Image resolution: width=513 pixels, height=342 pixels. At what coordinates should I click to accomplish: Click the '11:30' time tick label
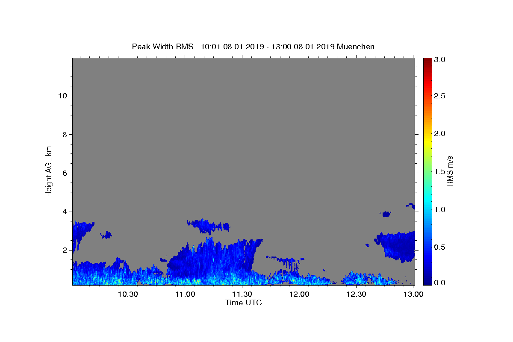(x=242, y=294)
